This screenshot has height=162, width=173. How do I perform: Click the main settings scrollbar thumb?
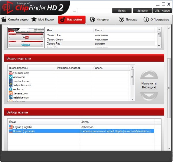pyautogui.click(x=169, y=88)
